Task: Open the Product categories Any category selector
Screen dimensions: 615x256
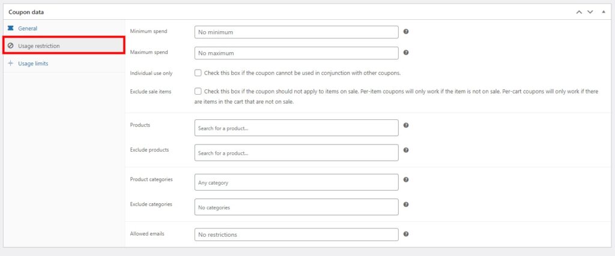Action: [x=297, y=182]
